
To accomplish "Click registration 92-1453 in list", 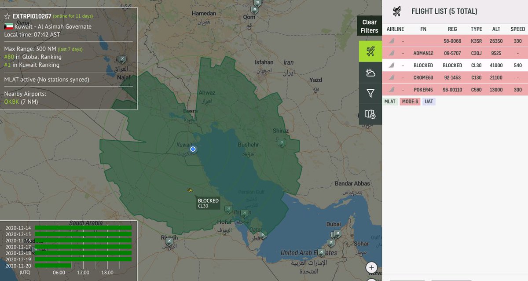I will (x=452, y=78).
